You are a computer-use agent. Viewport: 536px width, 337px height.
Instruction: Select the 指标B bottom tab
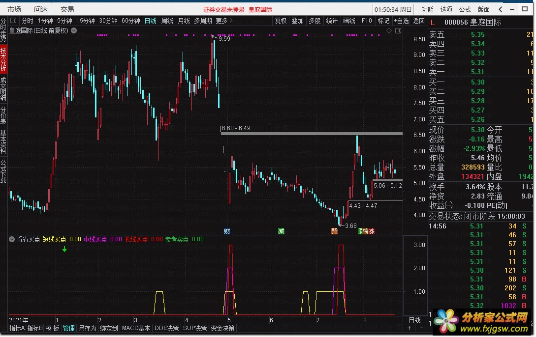pos(34,328)
